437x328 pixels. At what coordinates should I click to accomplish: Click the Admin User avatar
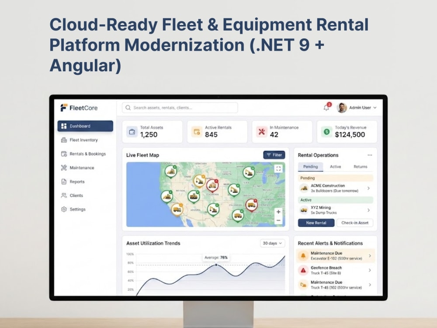[x=342, y=108]
